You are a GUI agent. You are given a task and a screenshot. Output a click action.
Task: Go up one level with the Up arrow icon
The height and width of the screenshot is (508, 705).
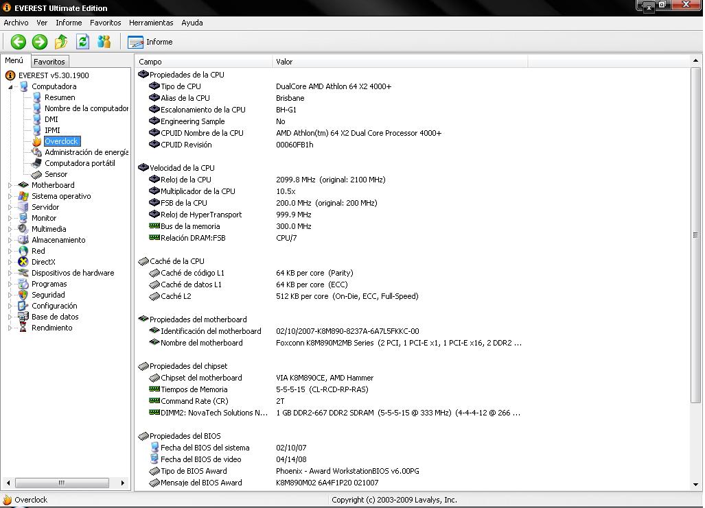61,42
